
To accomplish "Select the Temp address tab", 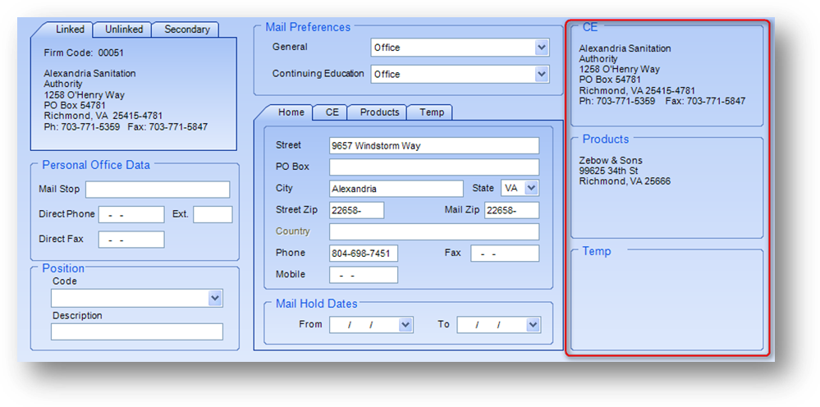I will coord(432,112).
